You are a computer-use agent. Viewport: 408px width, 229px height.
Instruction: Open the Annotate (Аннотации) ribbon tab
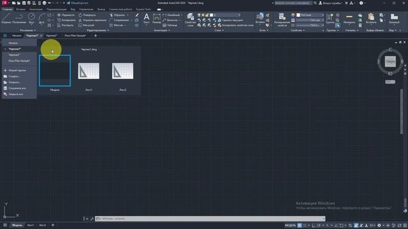click(x=36, y=9)
